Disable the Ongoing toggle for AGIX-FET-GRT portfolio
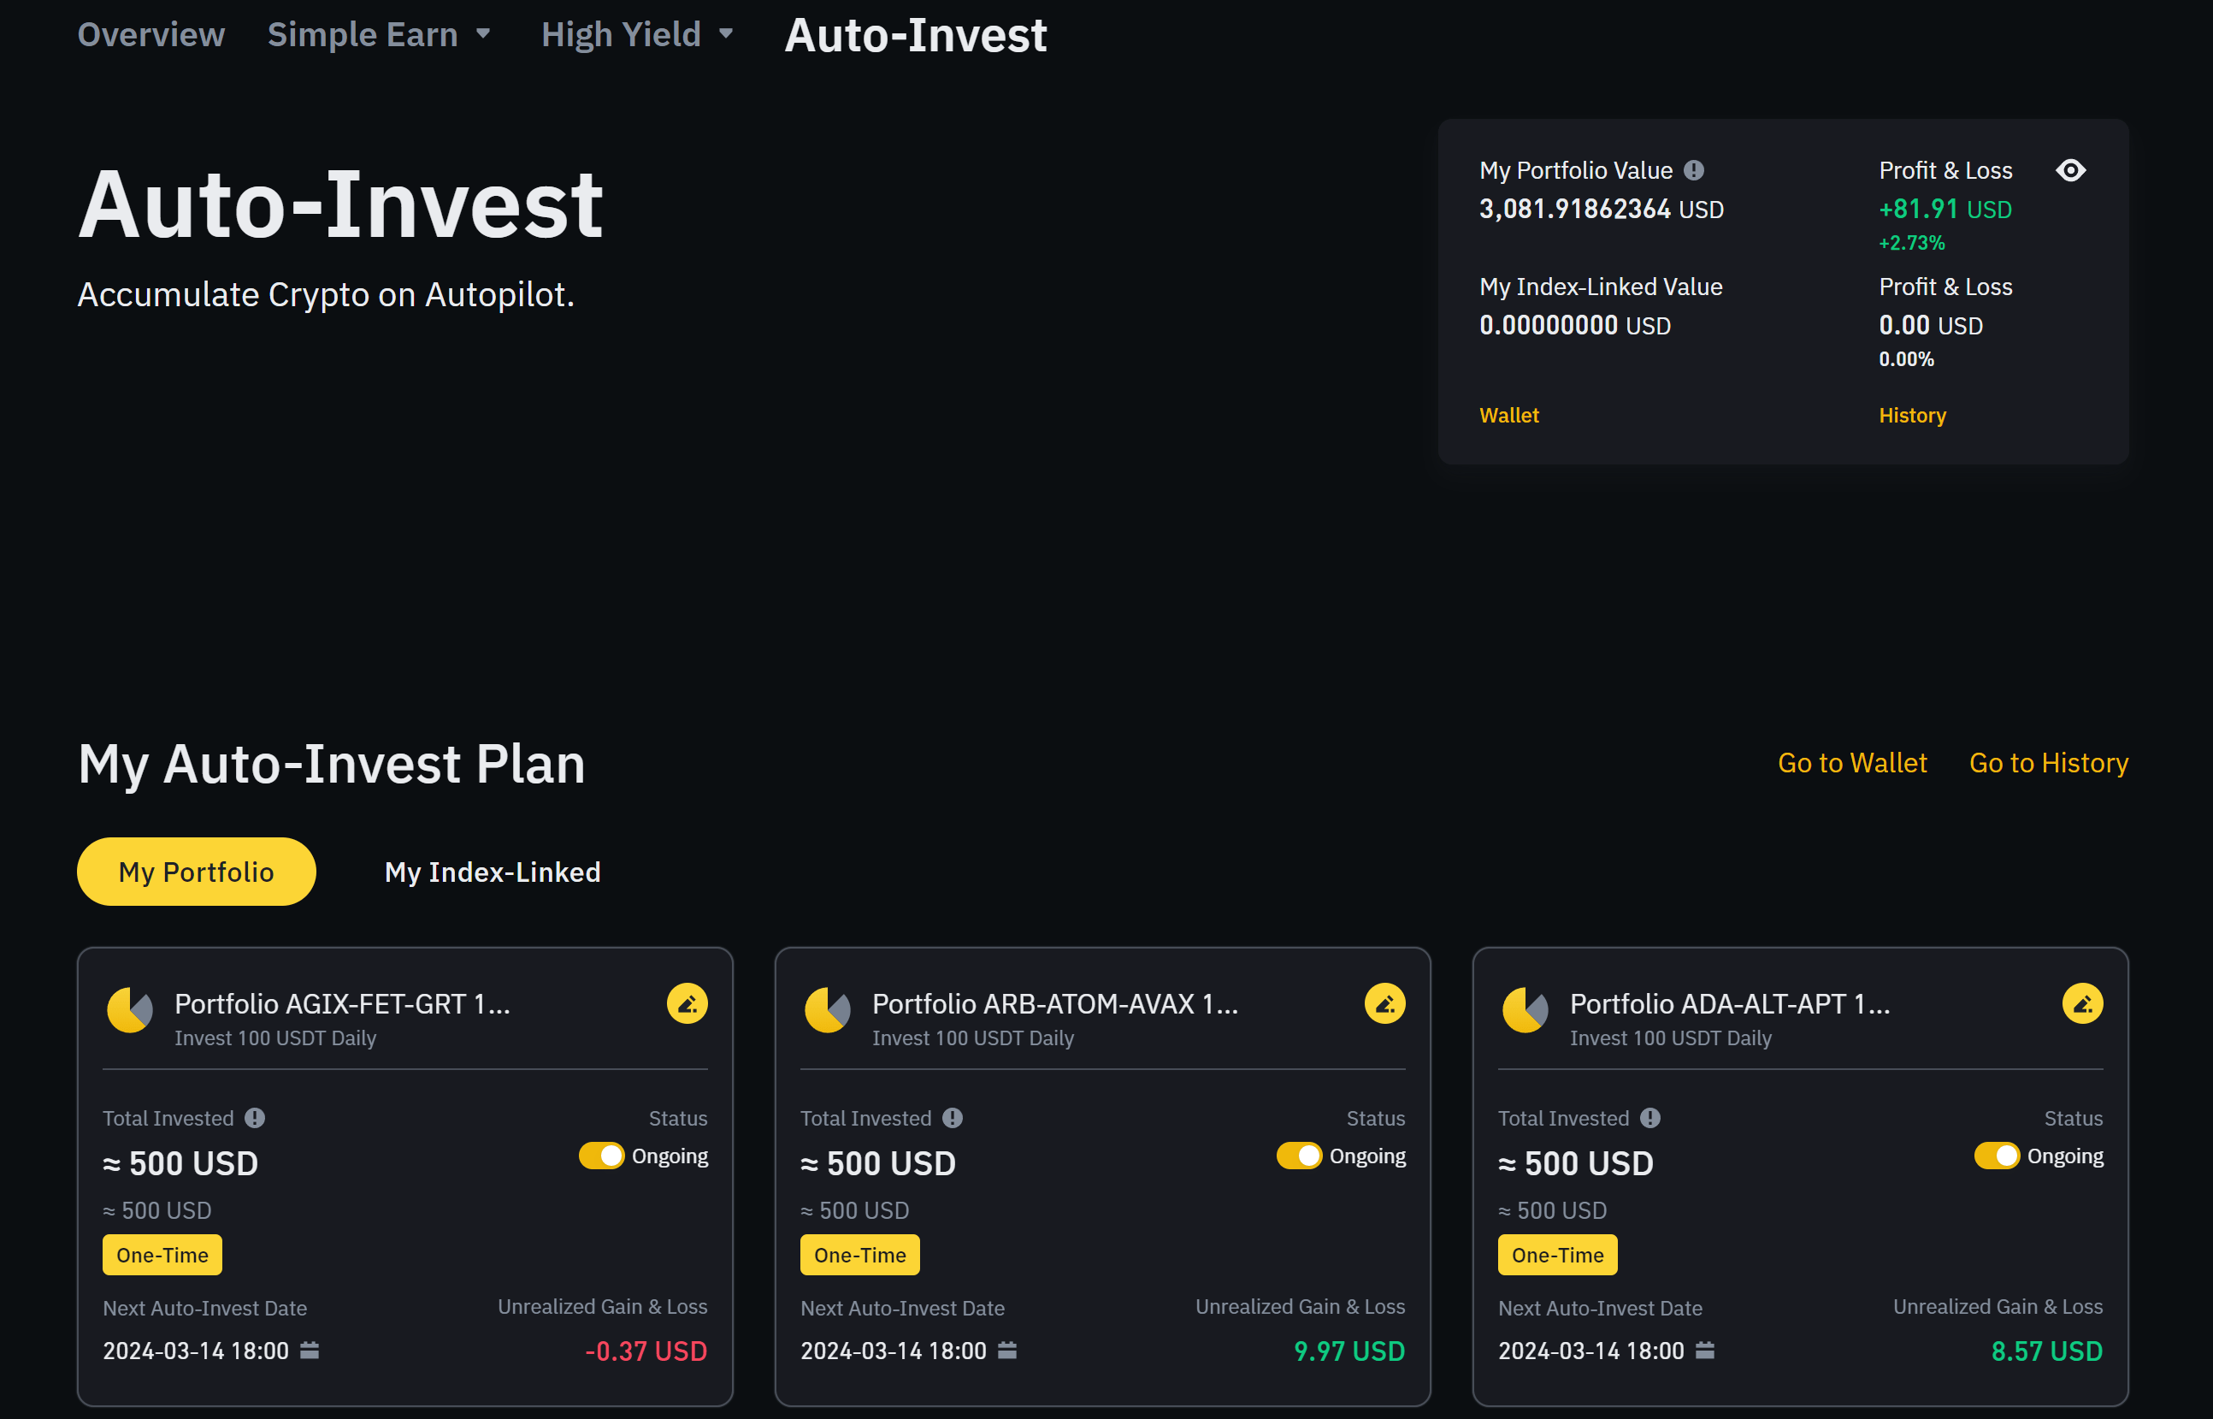The height and width of the screenshot is (1419, 2213). tap(601, 1156)
